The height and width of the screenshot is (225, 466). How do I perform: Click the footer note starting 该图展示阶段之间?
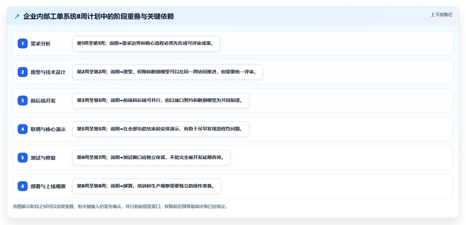coord(120,206)
